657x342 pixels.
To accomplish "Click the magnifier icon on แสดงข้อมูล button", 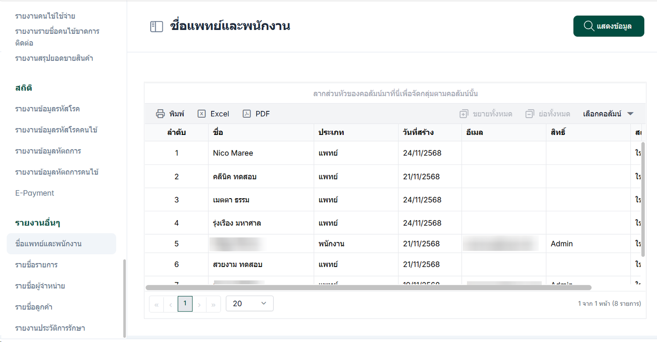I will (588, 26).
